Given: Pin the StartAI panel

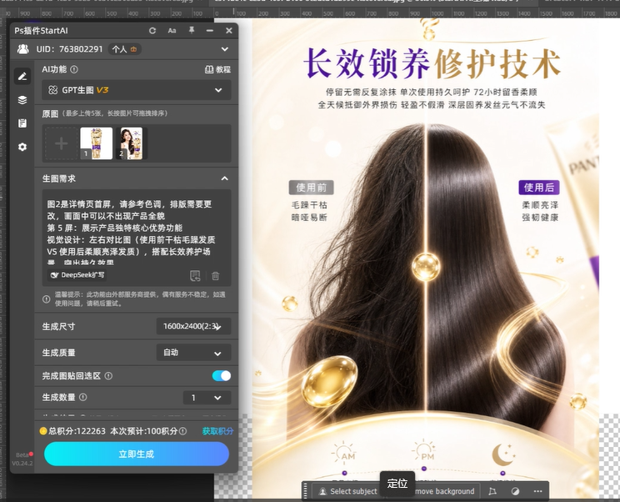Looking at the screenshot, I should click(192, 30).
